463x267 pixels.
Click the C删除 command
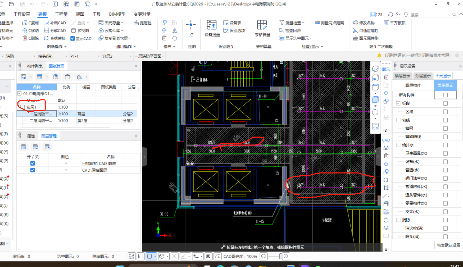pos(30,38)
